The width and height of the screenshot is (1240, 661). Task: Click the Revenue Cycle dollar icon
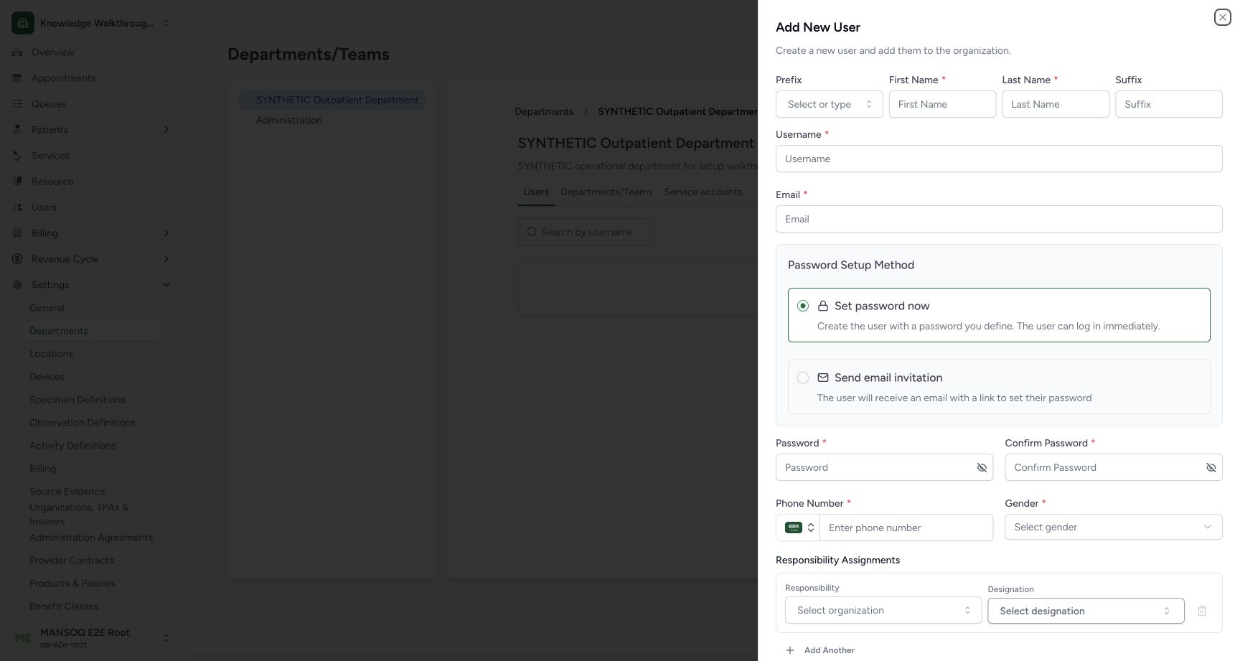pyautogui.click(x=17, y=259)
